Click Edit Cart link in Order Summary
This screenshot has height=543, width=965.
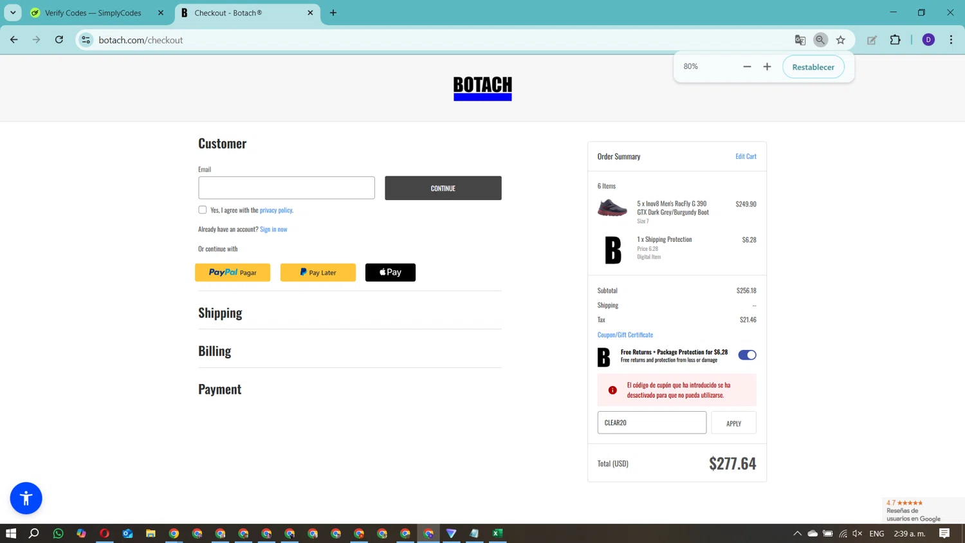coord(746,156)
